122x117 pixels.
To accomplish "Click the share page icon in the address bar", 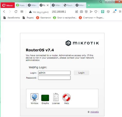I will tap(77, 12).
